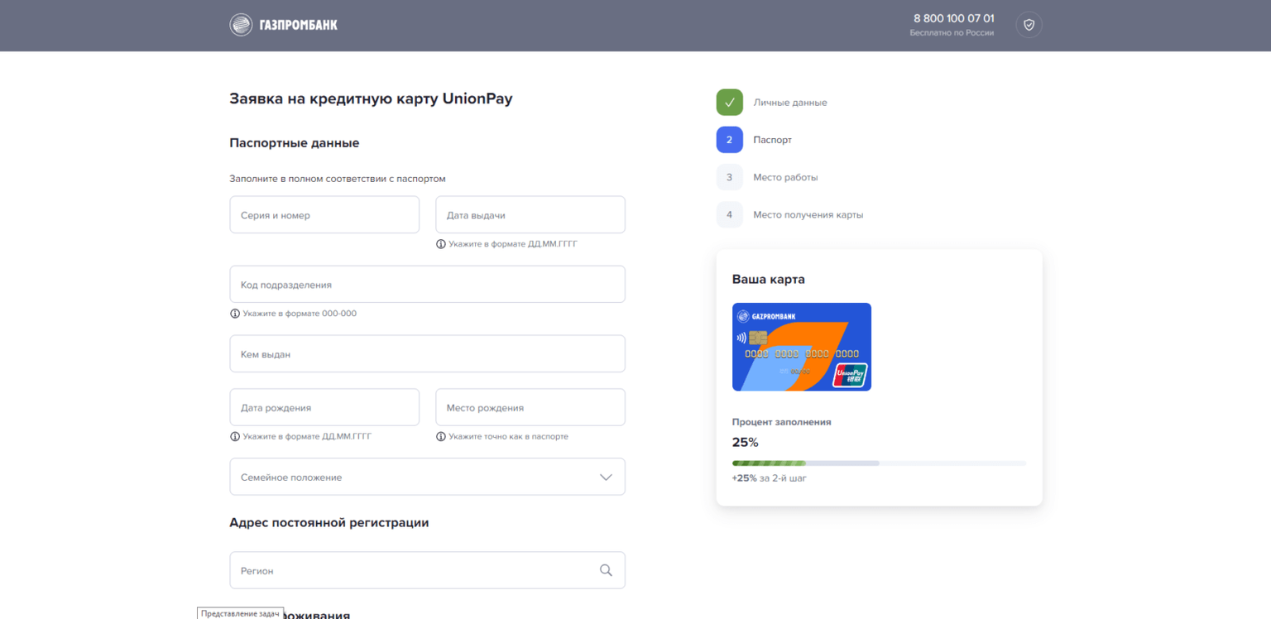Viewport: 1271px width, 619px height.
Task: Click info icon under Место рождения
Action: (x=441, y=436)
